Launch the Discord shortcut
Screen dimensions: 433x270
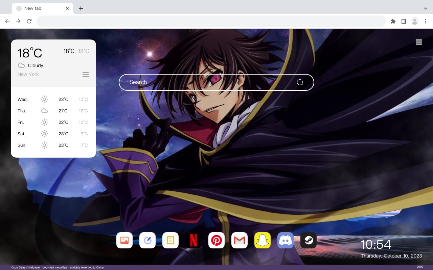click(x=286, y=240)
